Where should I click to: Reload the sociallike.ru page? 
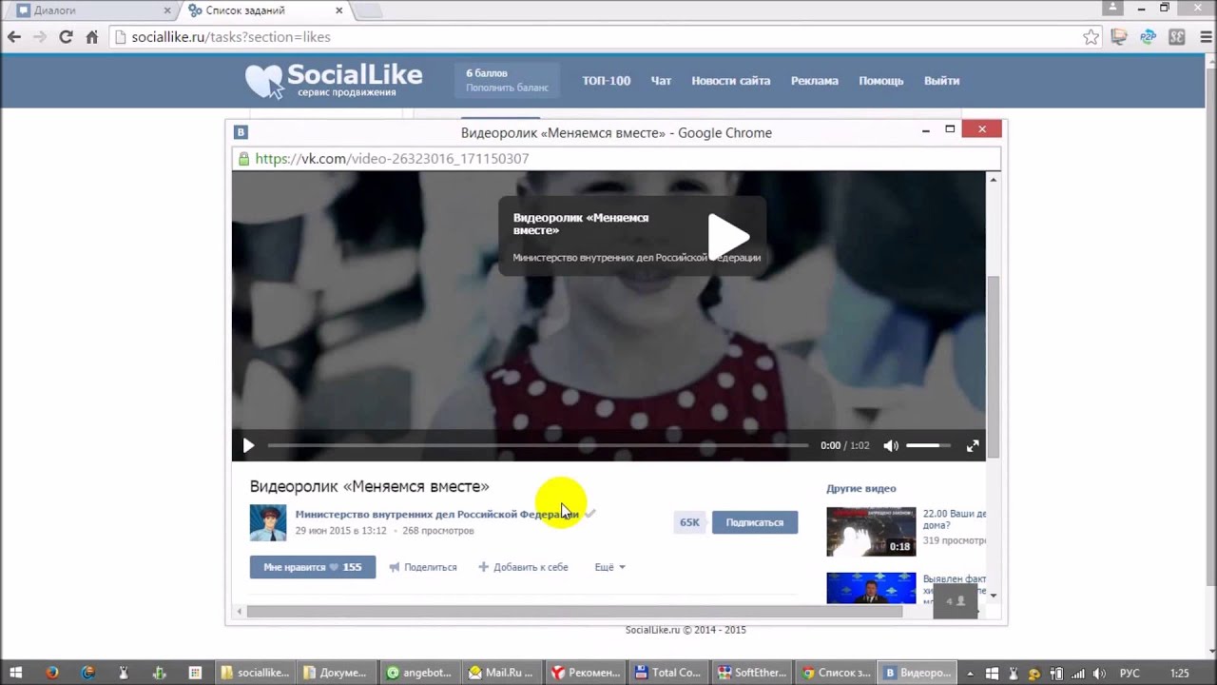(66, 37)
